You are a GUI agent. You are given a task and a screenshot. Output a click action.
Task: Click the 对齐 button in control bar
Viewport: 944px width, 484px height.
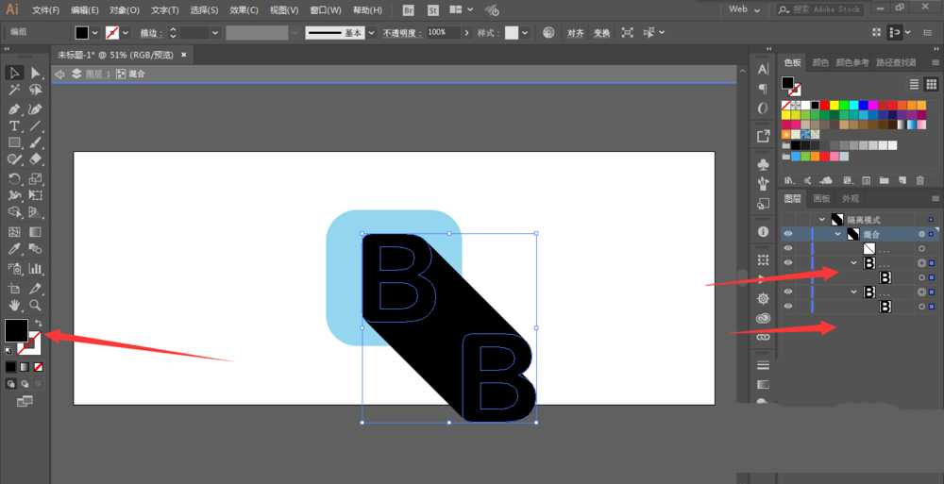coord(575,33)
